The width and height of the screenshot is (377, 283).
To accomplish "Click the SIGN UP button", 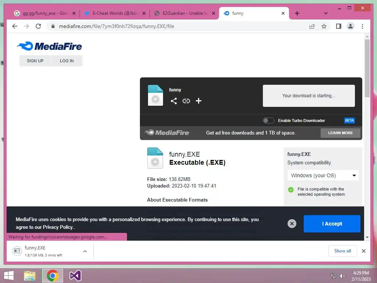I will 35,61.
